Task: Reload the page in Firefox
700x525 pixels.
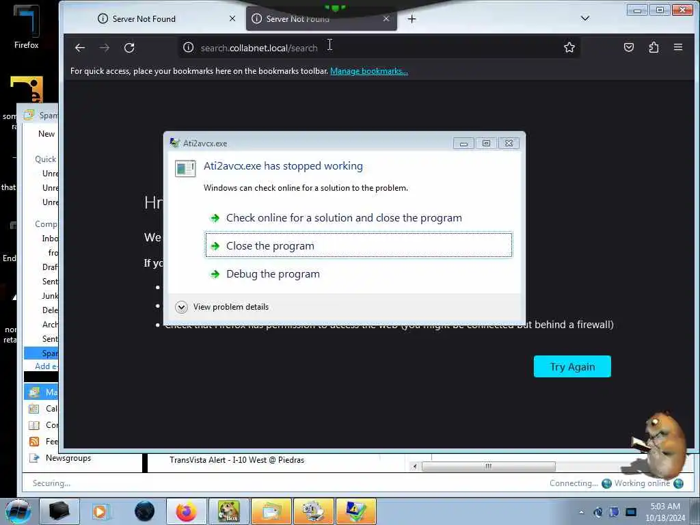Action: (129, 48)
